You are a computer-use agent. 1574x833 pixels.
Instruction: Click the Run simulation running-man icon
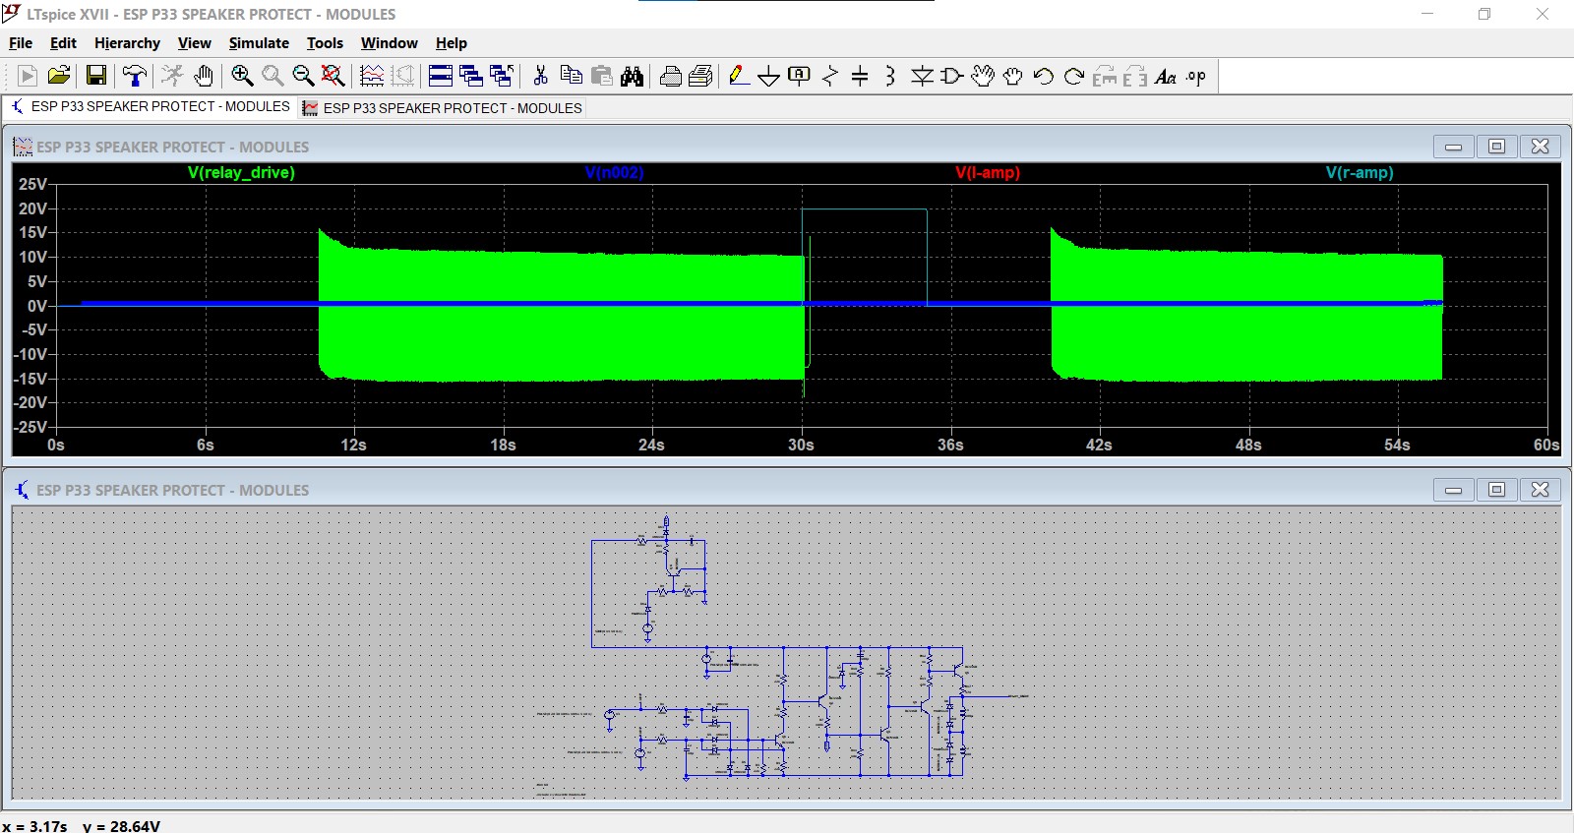(172, 76)
